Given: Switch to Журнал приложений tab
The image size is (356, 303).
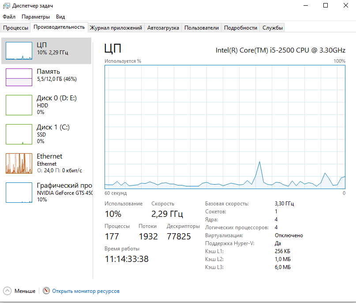Looking at the screenshot, I should pos(116,28).
